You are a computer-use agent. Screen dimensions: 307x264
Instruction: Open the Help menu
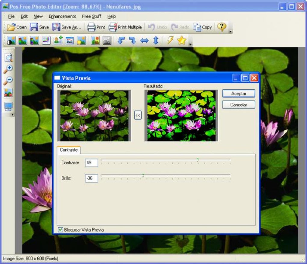pos(111,17)
